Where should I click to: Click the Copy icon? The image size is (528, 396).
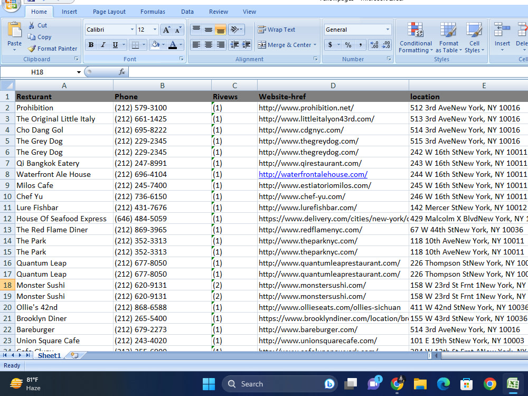31,37
